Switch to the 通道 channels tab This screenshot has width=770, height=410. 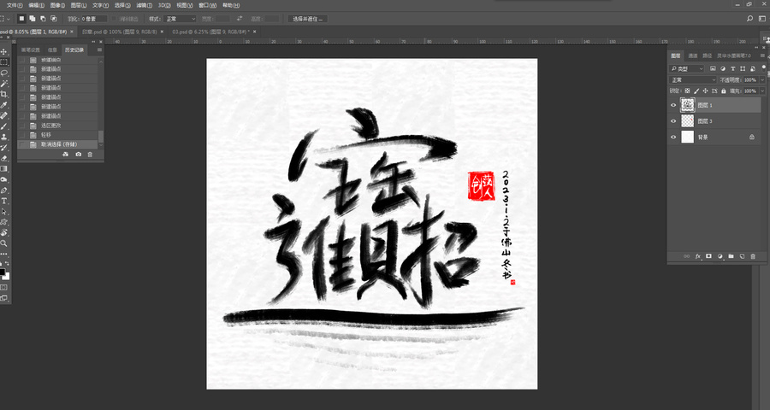(x=693, y=56)
